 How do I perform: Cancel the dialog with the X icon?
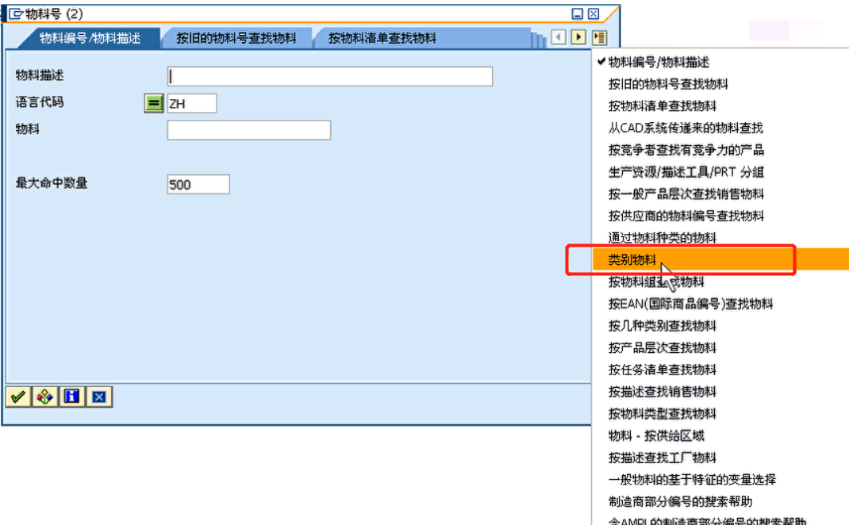point(98,397)
